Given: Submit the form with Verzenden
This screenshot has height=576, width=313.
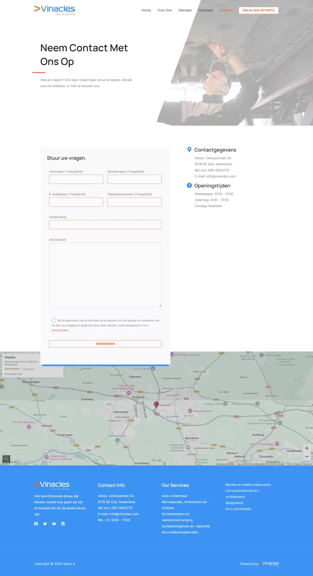Looking at the screenshot, I should [105, 344].
